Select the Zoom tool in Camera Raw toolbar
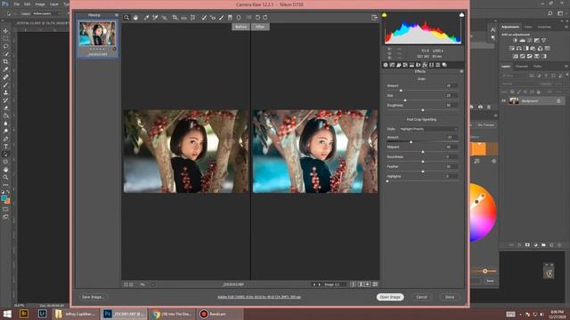 pos(126,18)
